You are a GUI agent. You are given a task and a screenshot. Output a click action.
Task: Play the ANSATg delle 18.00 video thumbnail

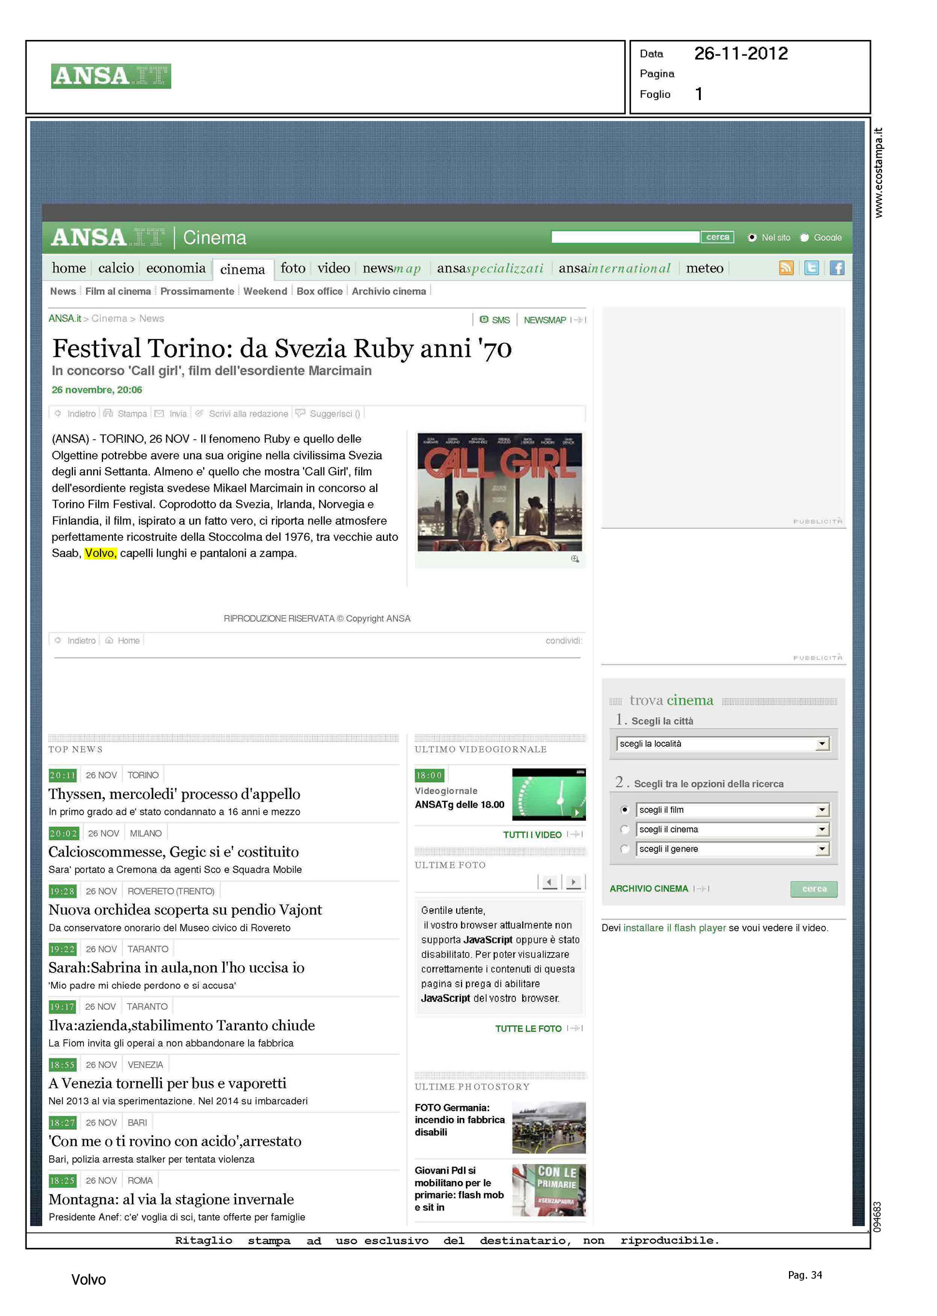tap(548, 794)
